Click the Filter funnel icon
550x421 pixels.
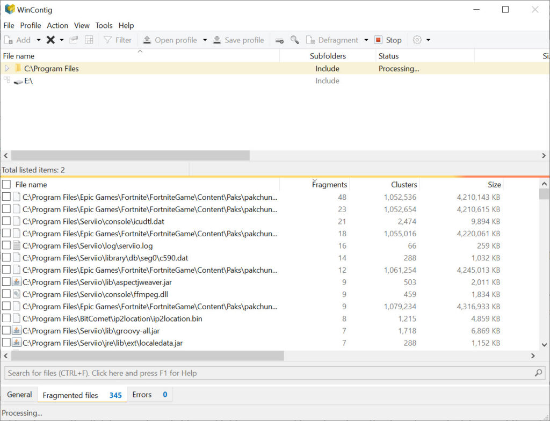pyautogui.click(x=107, y=40)
